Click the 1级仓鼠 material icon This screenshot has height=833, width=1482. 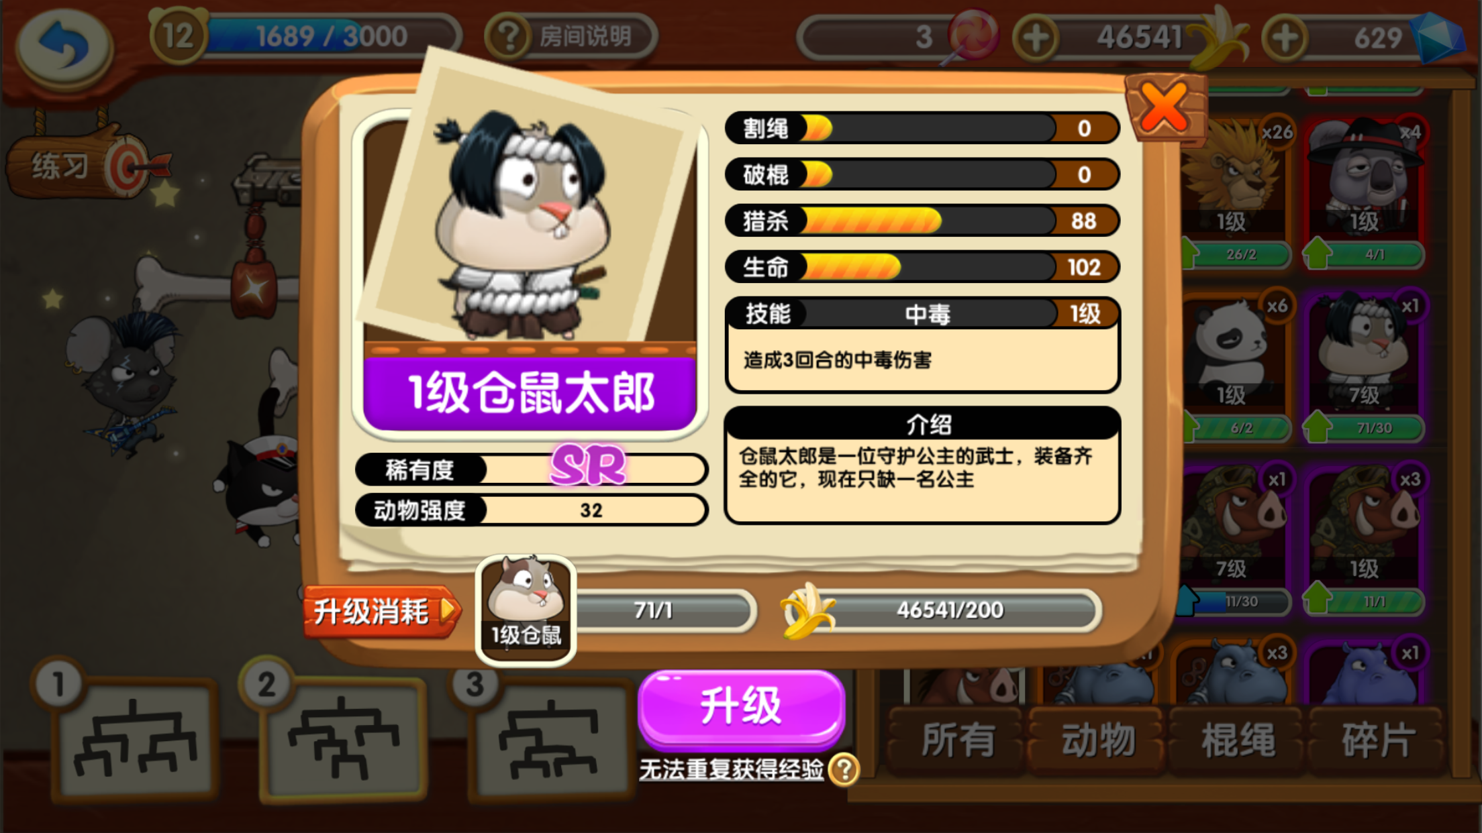click(526, 609)
